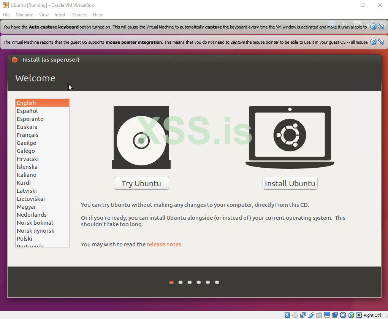
Task: Click the optical disk status icon
Action: [295, 315]
